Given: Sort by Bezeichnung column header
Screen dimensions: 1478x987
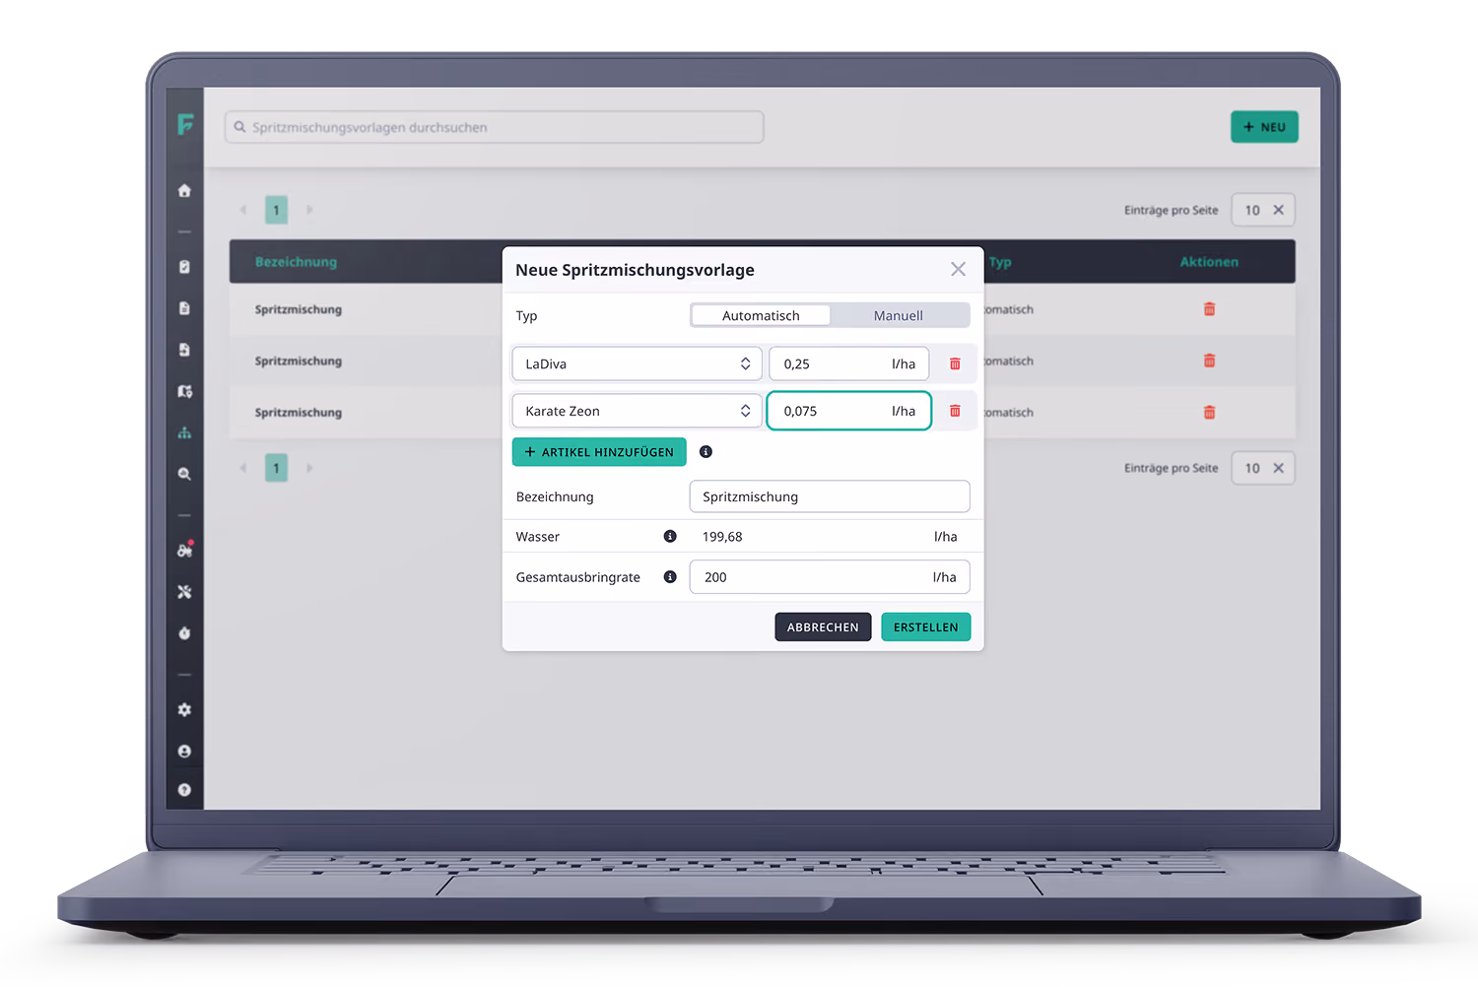Looking at the screenshot, I should pyautogui.click(x=296, y=262).
